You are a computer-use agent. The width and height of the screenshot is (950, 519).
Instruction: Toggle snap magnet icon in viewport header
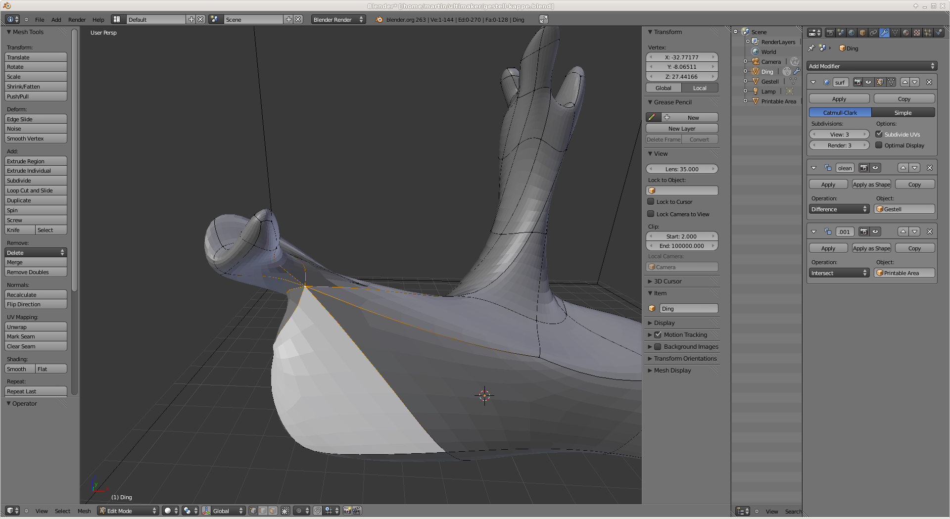click(x=318, y=511)
